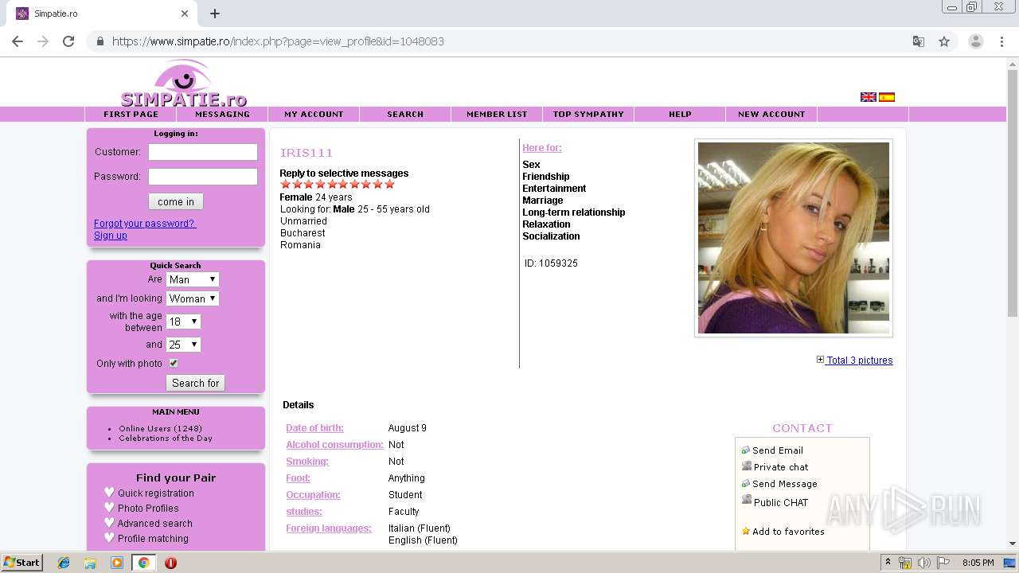Screen dimensions: 1019x573
Task: Click the Profile matching link
Action: 153,539
